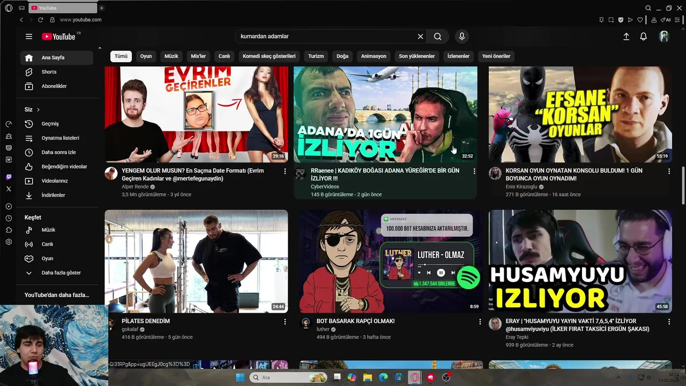Select the Mix'ler filter chip
This screenshot has height=386, width=686.
(198, 56)
